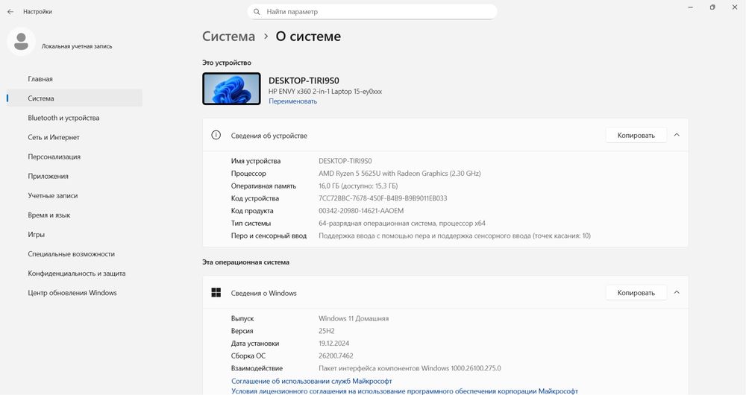Open software license terms link
This screenshot has height=395, width=746.
point(404,391)
